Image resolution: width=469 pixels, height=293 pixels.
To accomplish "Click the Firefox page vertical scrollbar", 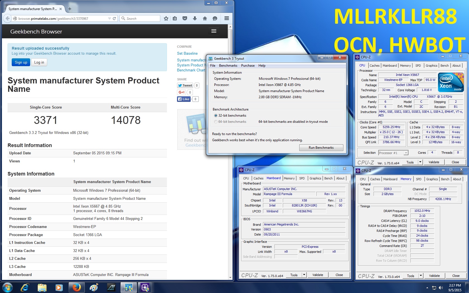I will [230, 152].
